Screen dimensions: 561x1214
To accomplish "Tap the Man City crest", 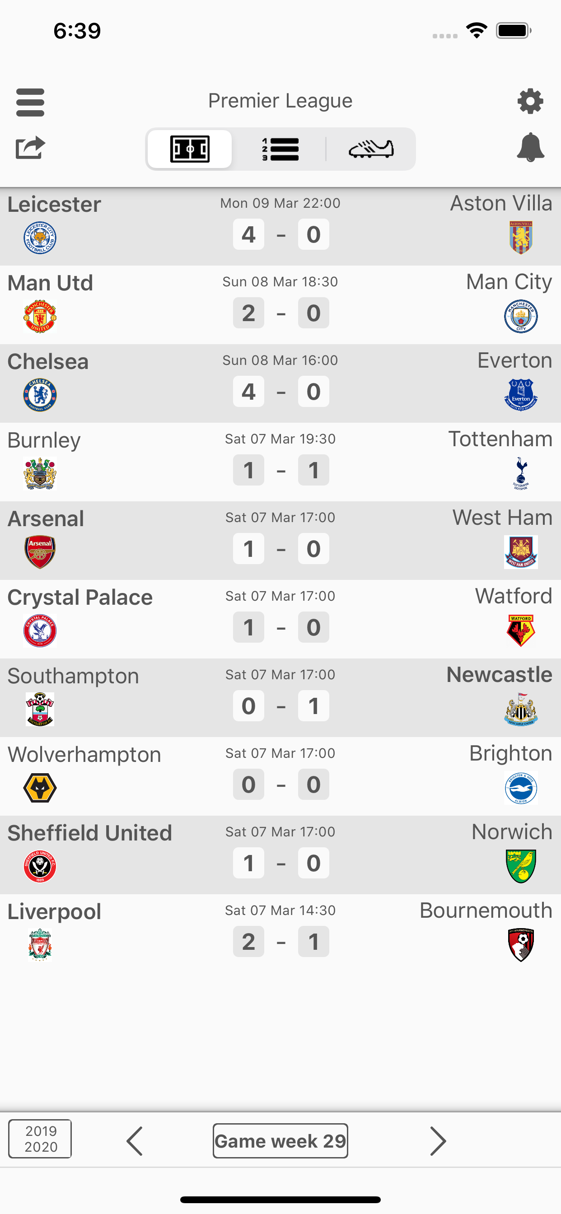I will 520,317.
